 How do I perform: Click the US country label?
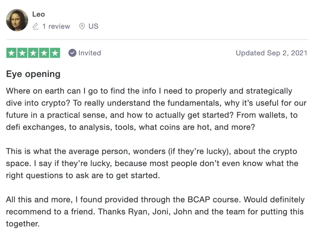(x=93, y=26)
